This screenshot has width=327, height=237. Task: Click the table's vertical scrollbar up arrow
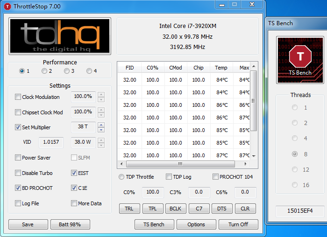254,66
